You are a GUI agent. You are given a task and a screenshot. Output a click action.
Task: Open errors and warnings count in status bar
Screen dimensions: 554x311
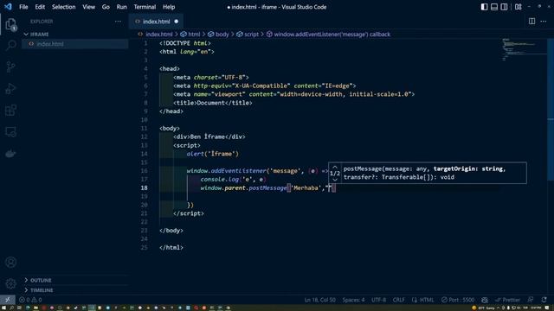[x=30, y=300]
